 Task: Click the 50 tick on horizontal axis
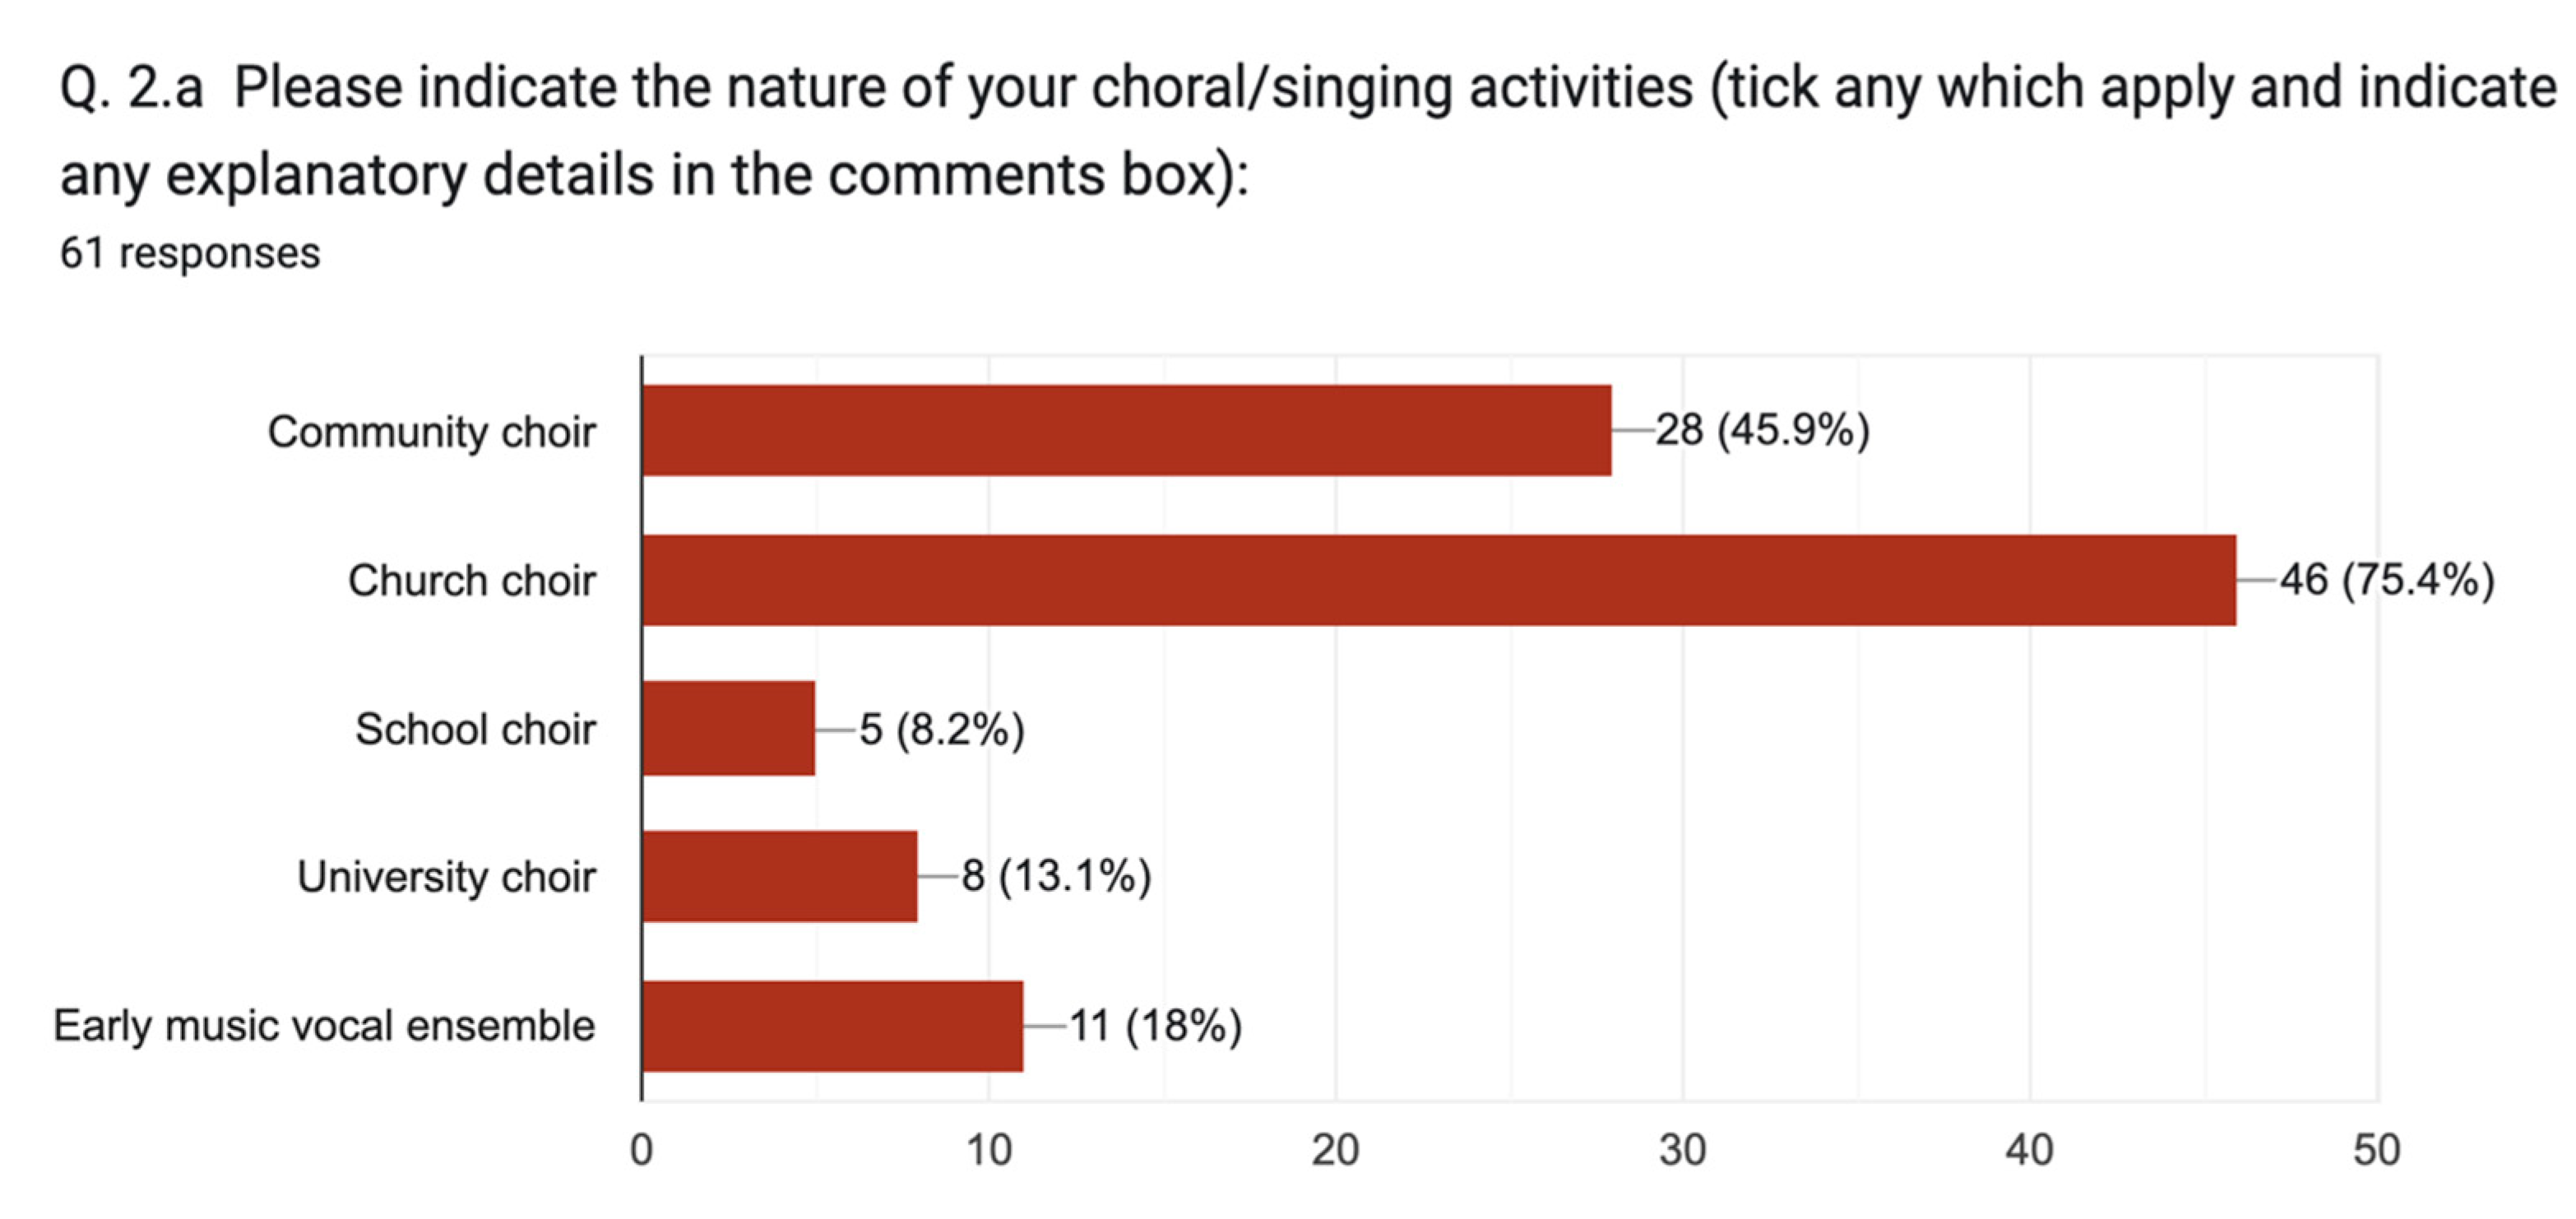(x=2376, y=1150)
